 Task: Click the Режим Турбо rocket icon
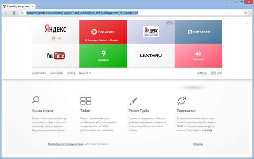tap(133, 101)
